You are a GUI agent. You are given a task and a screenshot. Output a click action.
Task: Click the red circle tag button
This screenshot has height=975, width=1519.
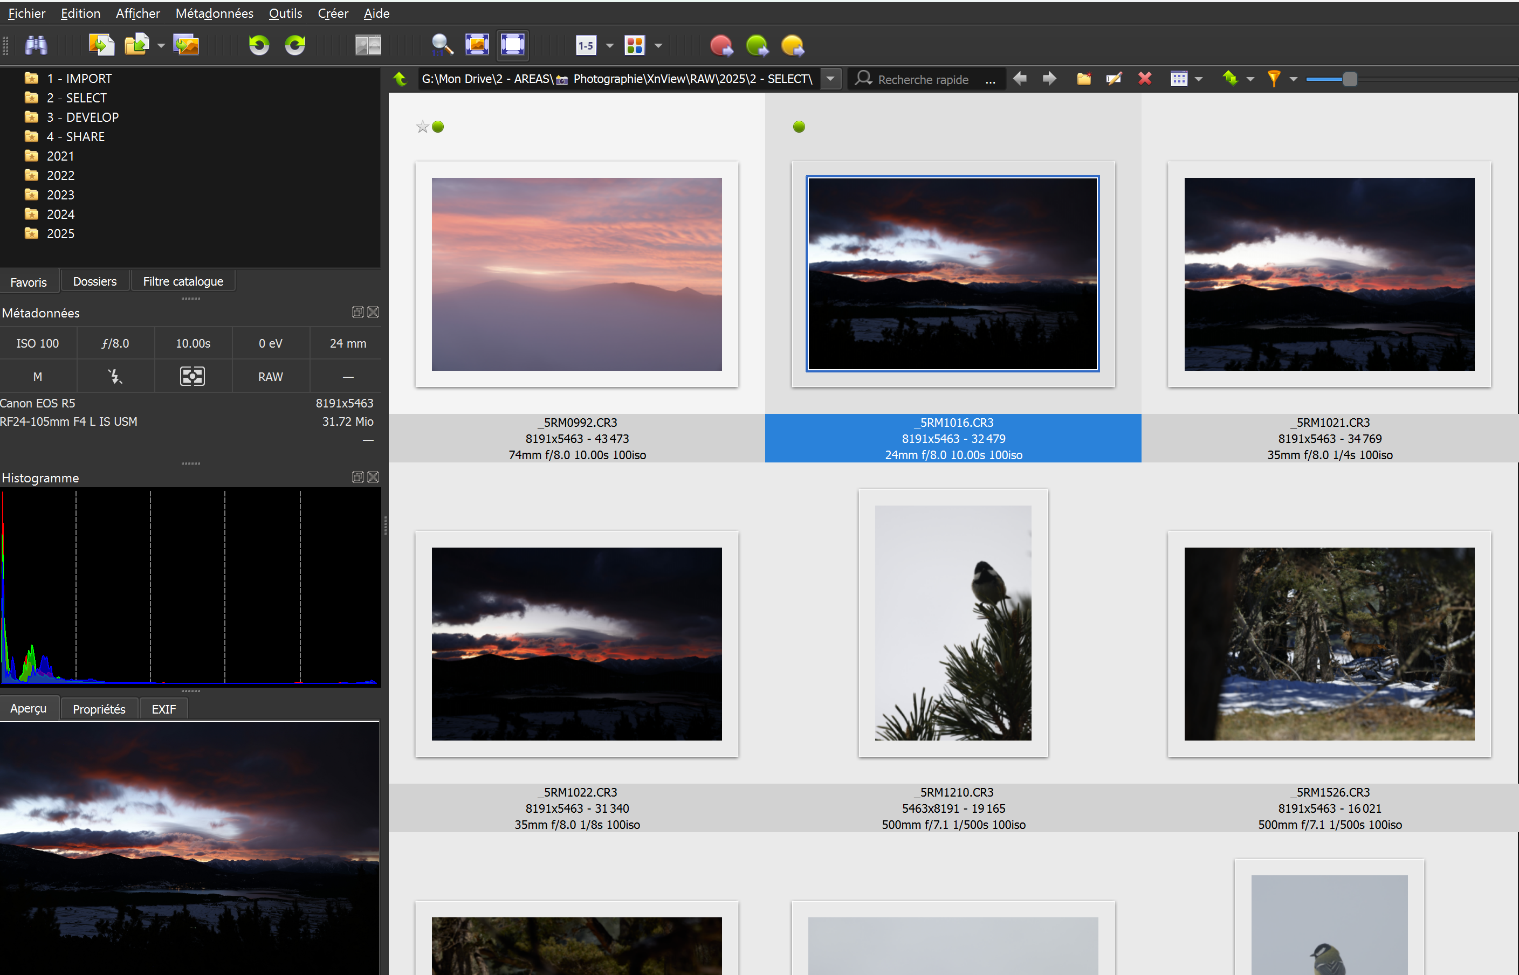pos(721,46)
